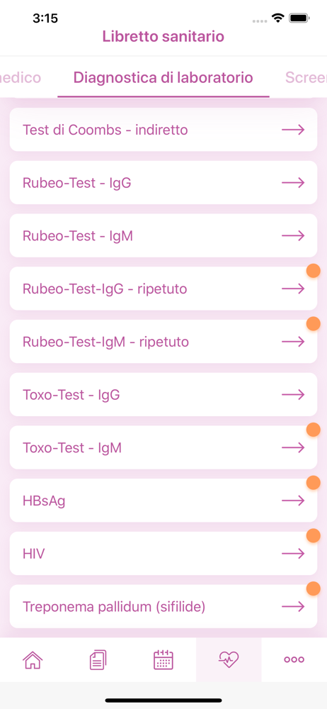
Task: Open Rubeo-Test - IgM entry
Action: (x=163, y=235)
